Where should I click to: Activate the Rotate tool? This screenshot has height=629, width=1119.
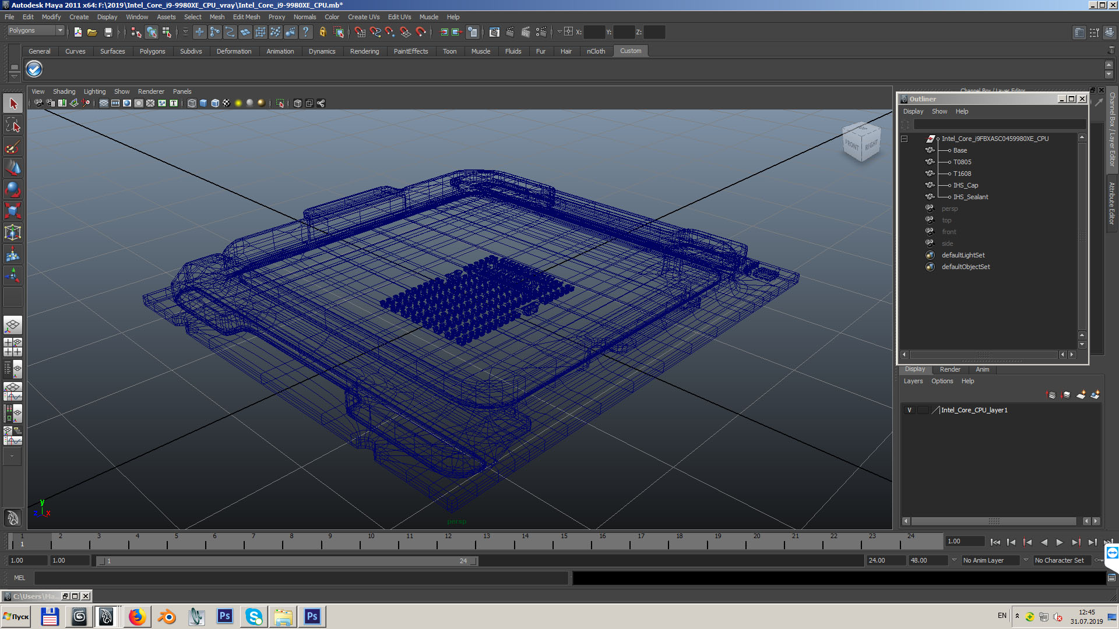(13, 189)
